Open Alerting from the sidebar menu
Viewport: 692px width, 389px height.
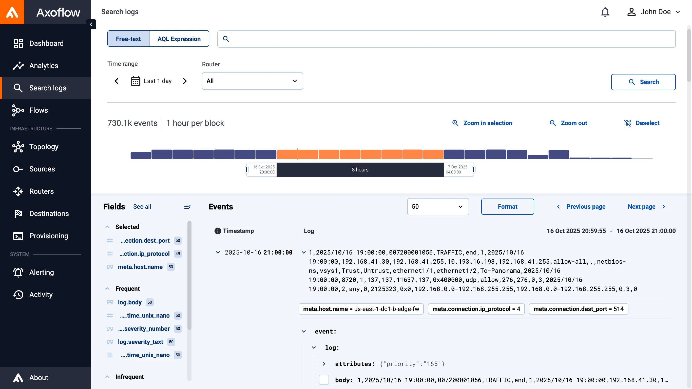(41, 272)
